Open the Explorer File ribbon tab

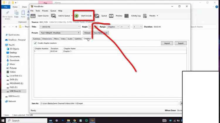[x=6, y=7]
